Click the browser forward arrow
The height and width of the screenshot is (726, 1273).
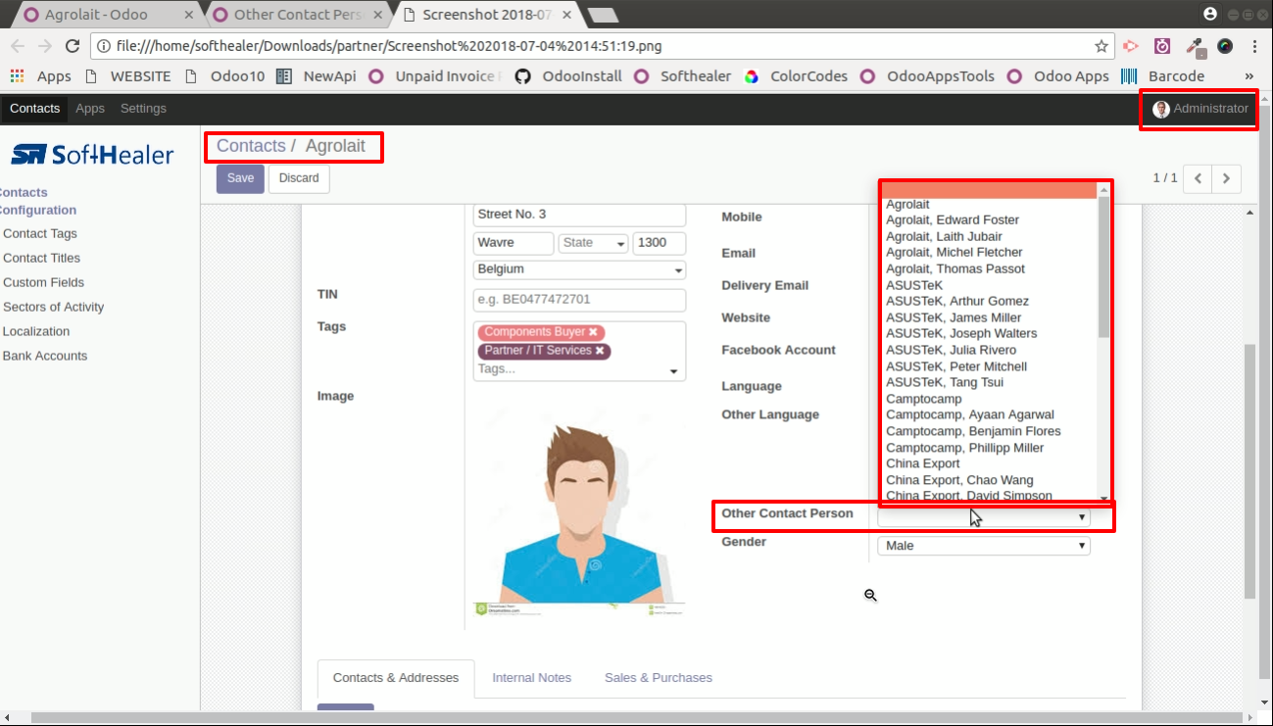pyautogui.click(x=45, y=46)
